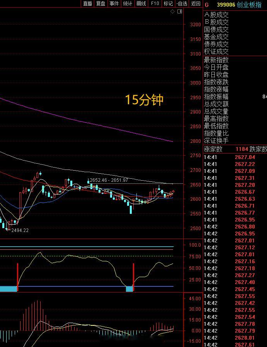Select the 国债成交 row
The image size is (267, 347).
[235, 29]
